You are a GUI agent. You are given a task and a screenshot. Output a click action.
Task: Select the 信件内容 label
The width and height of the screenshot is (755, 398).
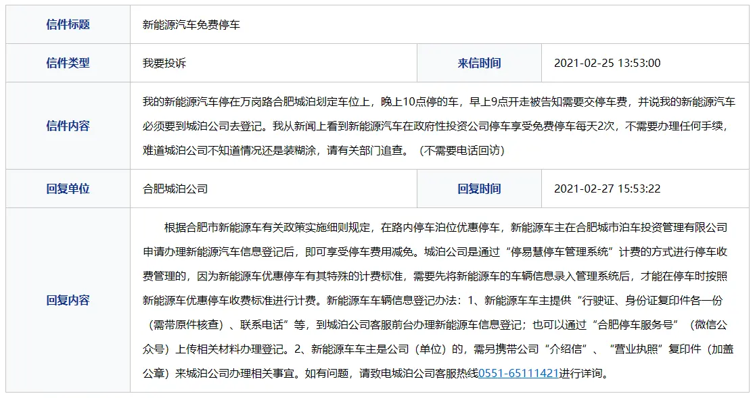[x=68, y=126]
